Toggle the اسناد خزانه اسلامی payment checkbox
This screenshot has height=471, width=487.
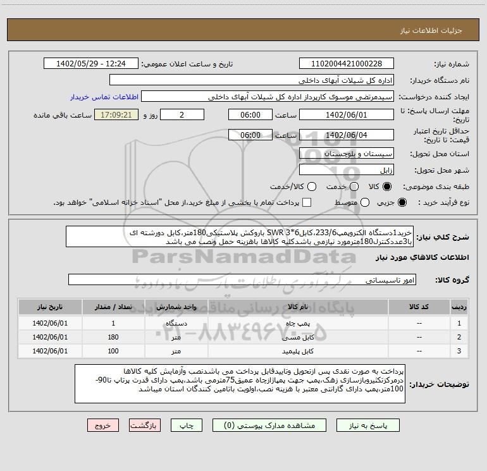(x=307, y=202)
